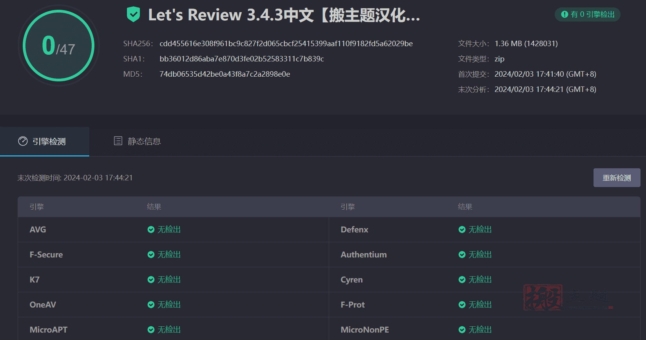Click '无检出' result text for MicroAPT
The image size is (646, 340).
tap(169, 330)
